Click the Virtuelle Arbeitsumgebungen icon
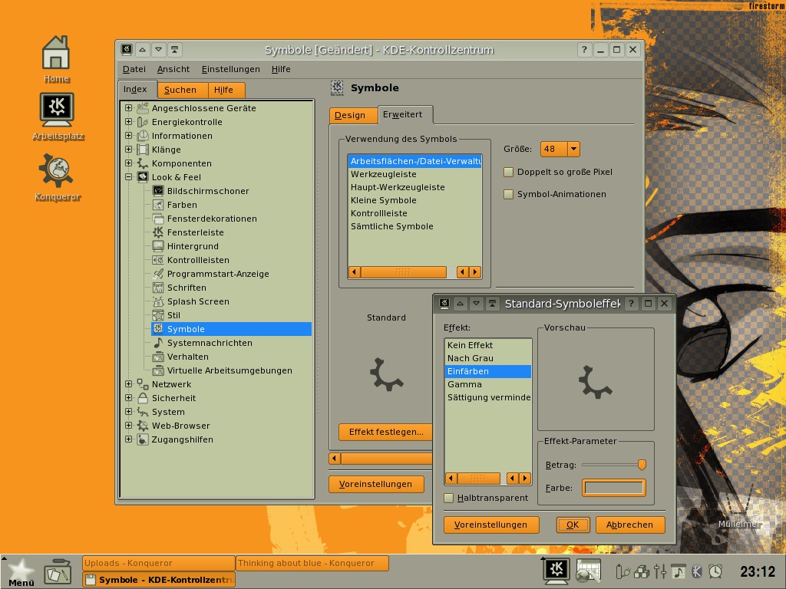The height and width of the screenshot is (589, 786). click(158, 370)
